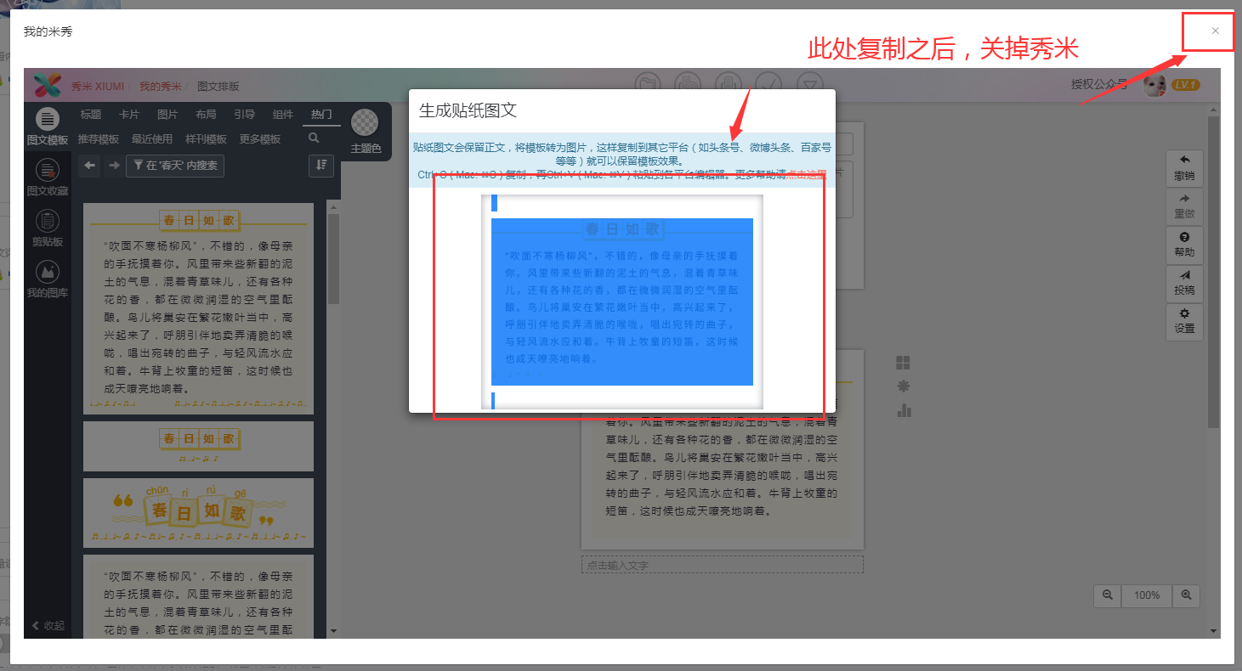Collapse the sidebar with 收起
1242x671 pixels.
pyautogui.click(x=48, y=625)
